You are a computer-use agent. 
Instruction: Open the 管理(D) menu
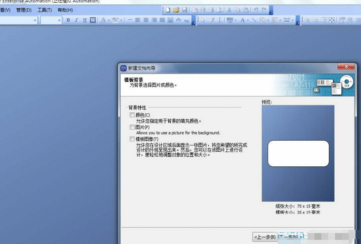tap(24, 10)
